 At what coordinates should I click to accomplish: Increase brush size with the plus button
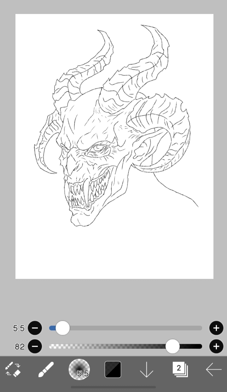pyautogui.click(x=216, y=328)
